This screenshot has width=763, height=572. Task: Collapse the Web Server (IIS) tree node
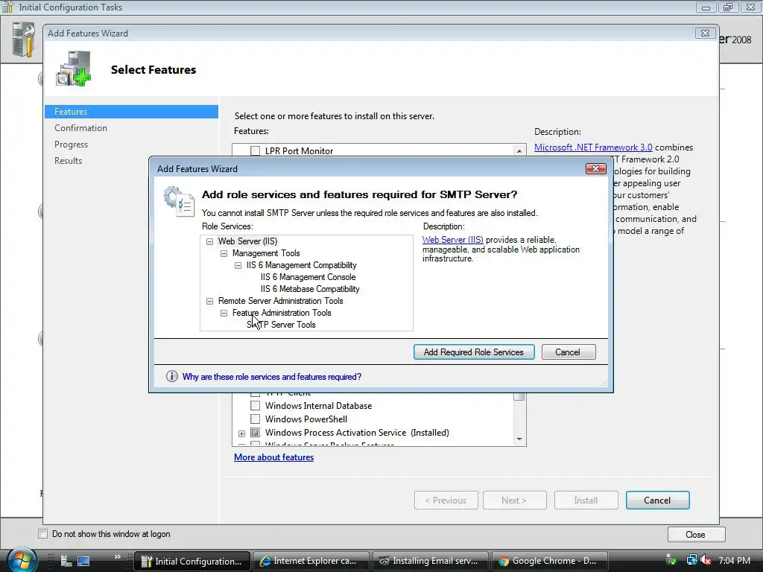click(x=209, y=241)
